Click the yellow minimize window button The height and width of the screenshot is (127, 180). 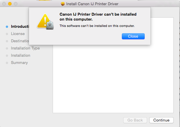pos(10,4)
